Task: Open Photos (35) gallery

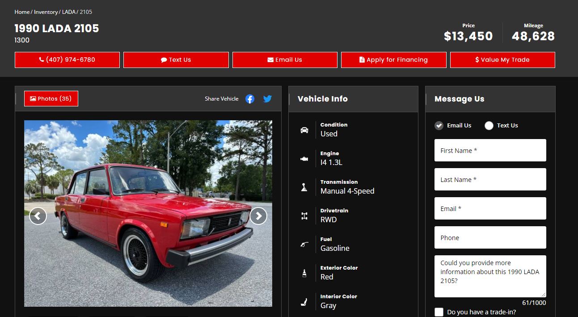Action: [51, 99]
